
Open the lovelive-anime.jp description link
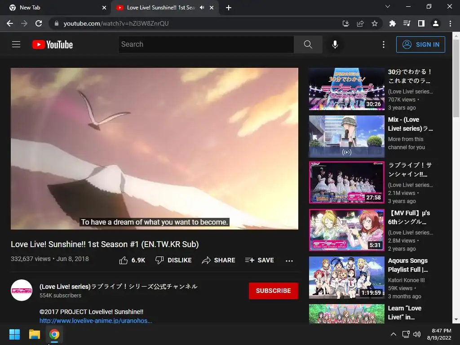click(x=96, y=320)
